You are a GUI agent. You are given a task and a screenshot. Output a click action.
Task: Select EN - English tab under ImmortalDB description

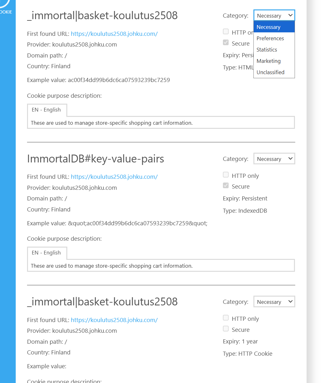click(47, 253)
